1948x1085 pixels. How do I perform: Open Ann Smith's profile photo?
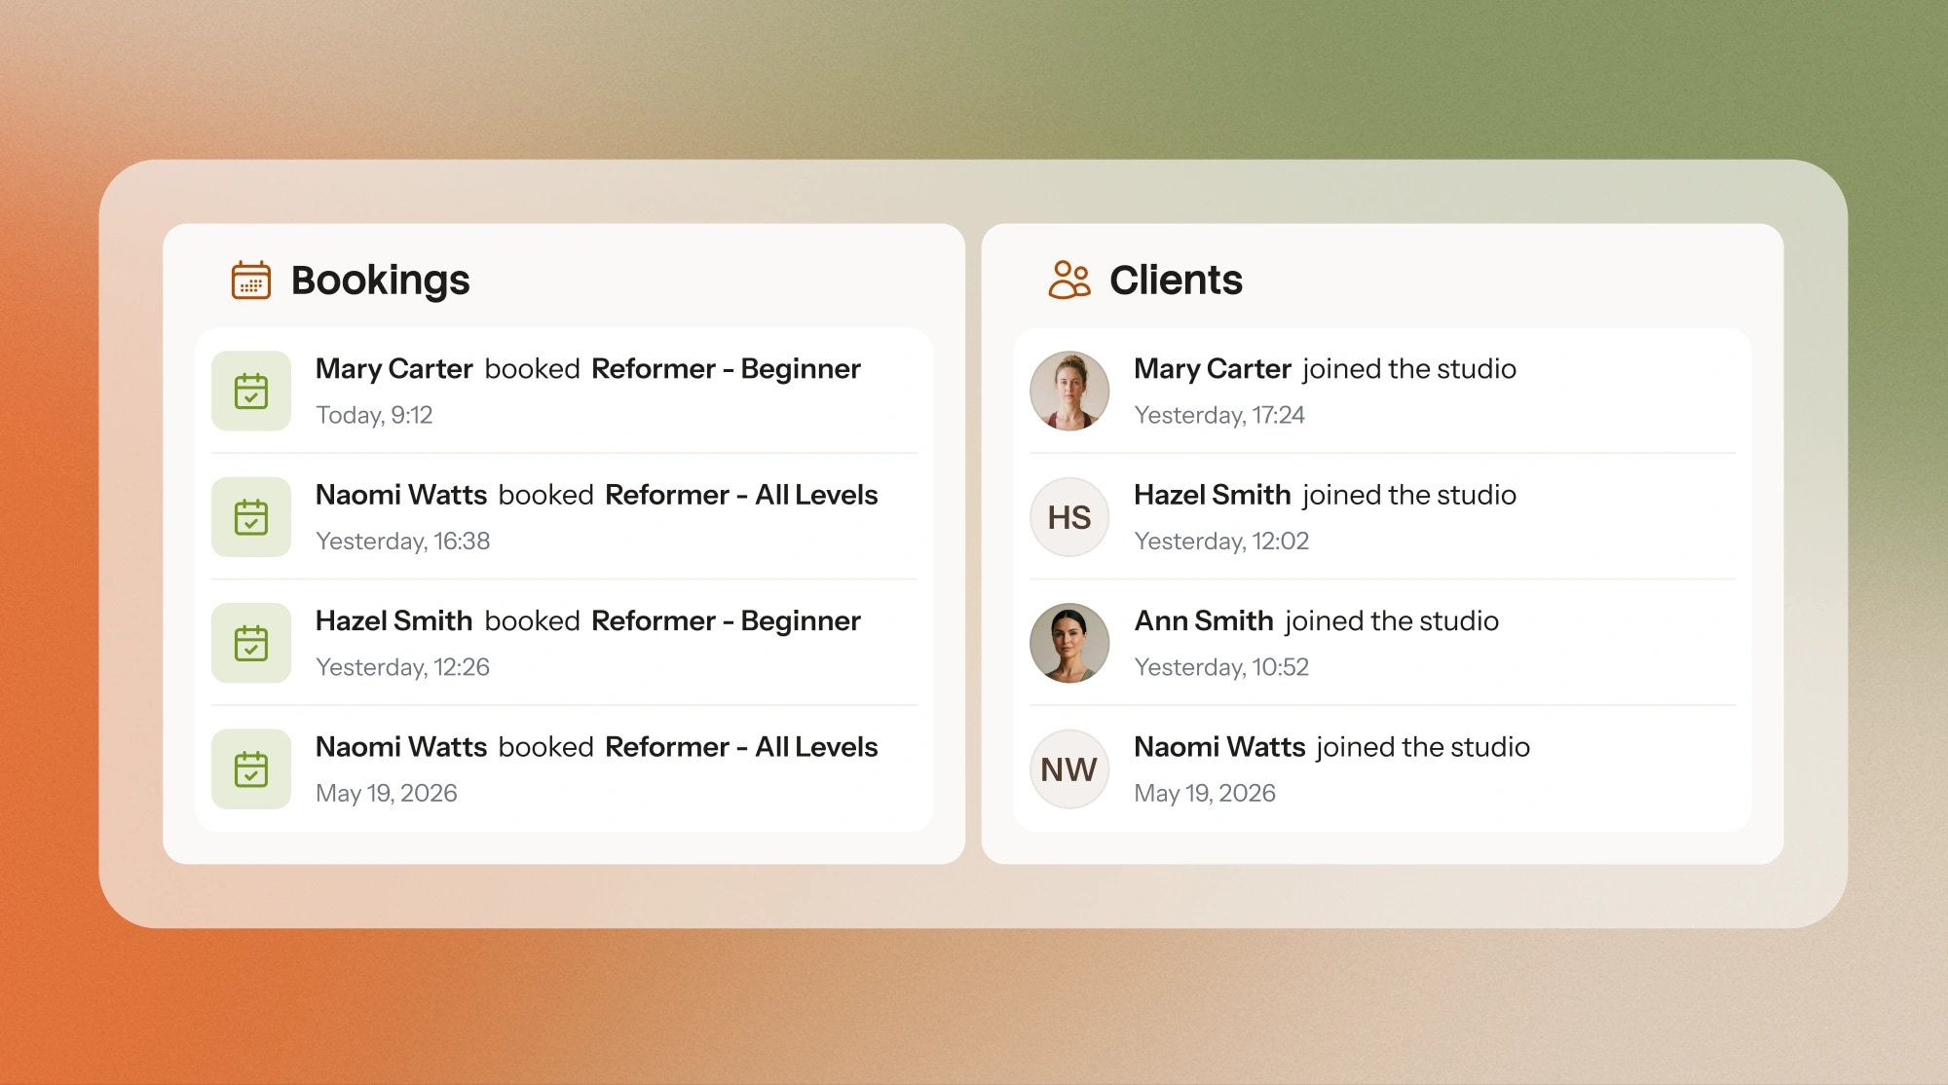coord(1069,643)
